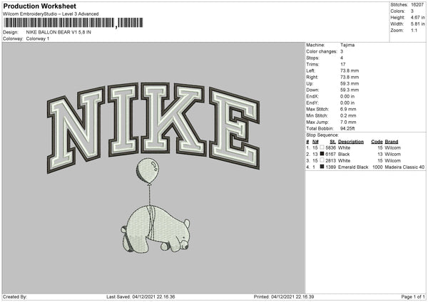Click the 'Right:' measurement label
The width and height of the screenshot is (428, 302).
[x=312, y=77]
